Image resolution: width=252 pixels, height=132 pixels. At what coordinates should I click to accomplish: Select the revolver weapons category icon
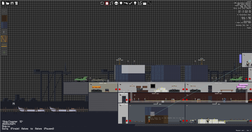click(x=126, y=3)
